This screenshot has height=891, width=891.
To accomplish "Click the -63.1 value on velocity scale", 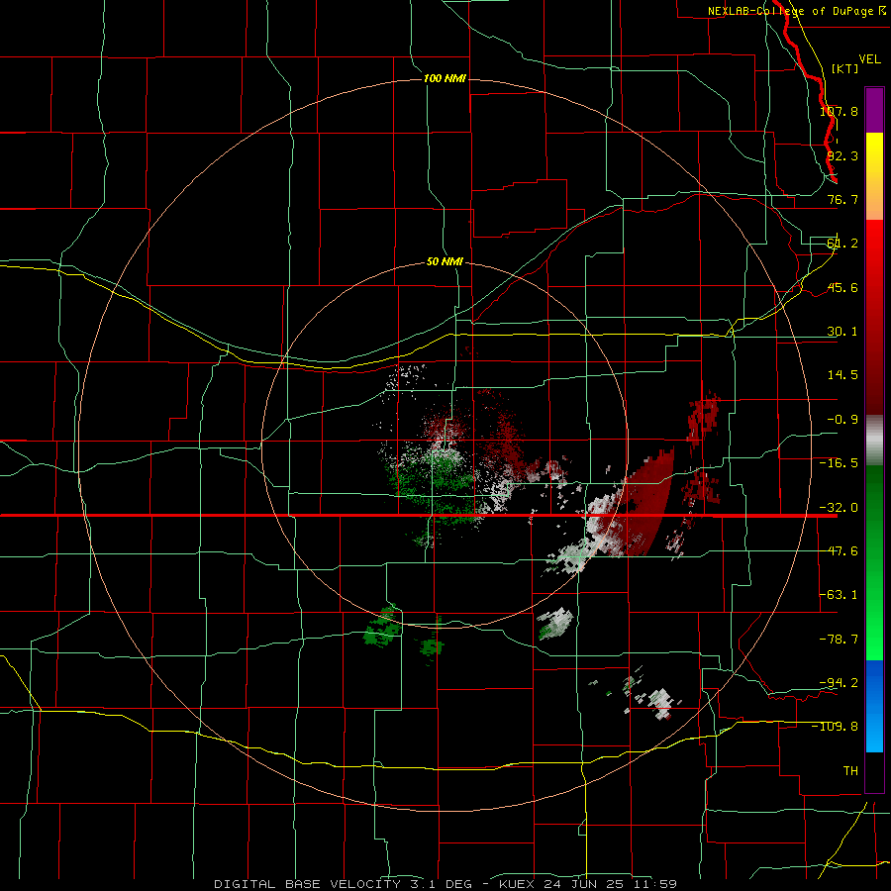I will pos(839,595).
